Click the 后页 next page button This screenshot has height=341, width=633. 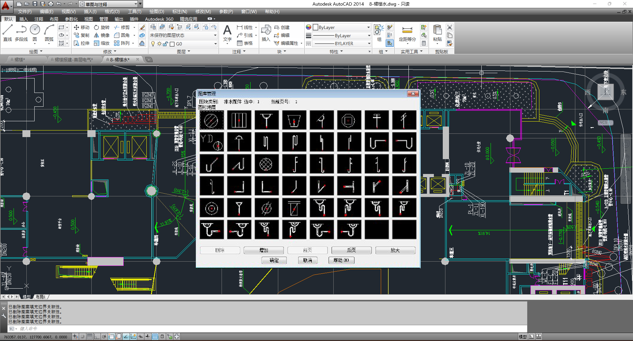[x=351, y=250]
